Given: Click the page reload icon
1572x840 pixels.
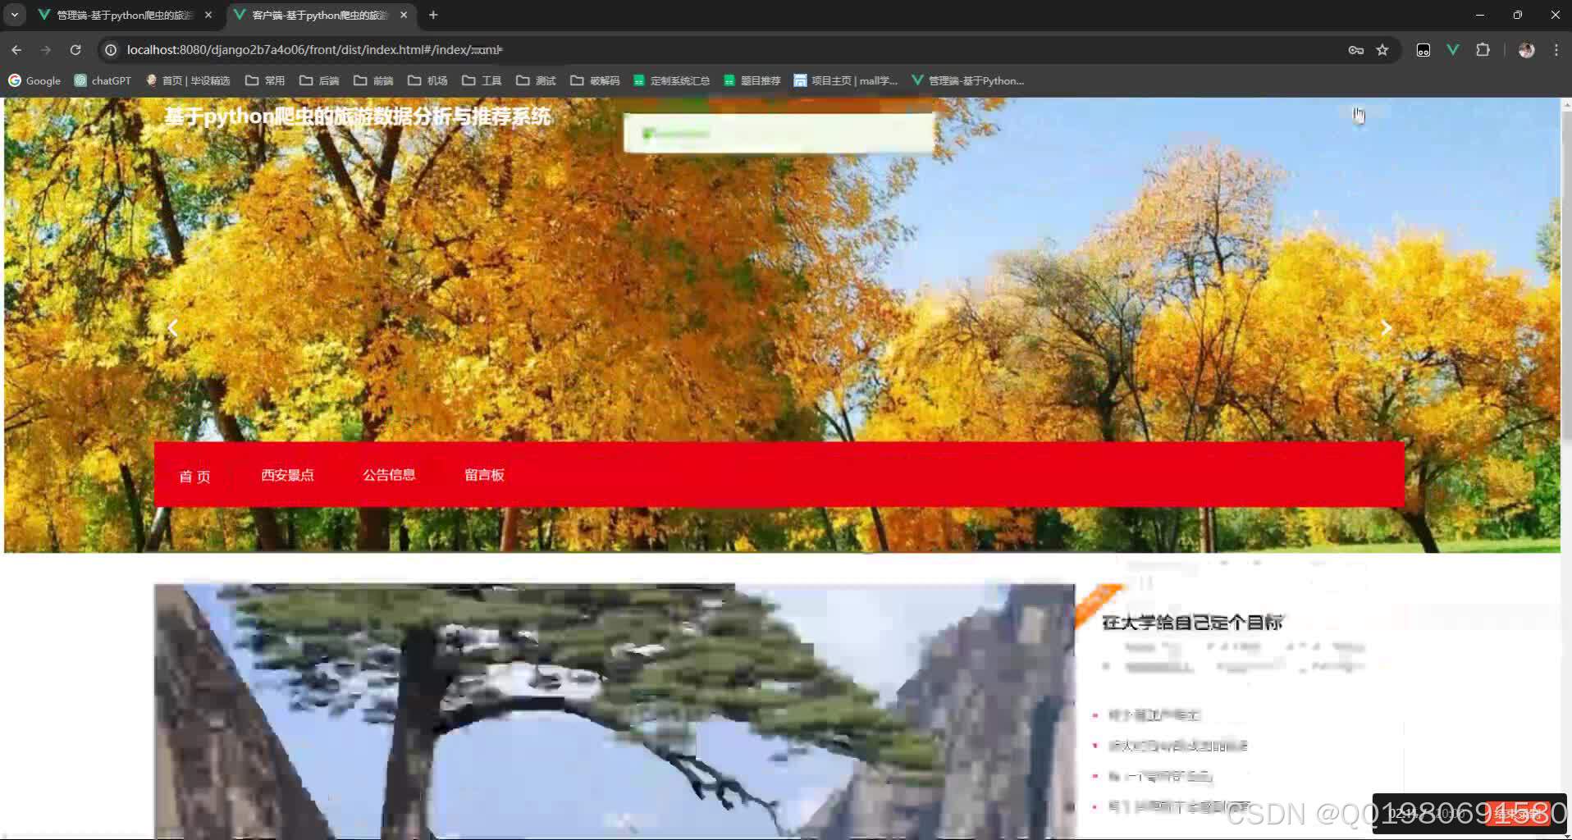Looking at the screenshot, I should pyautogui.click(x=75, y=49).
